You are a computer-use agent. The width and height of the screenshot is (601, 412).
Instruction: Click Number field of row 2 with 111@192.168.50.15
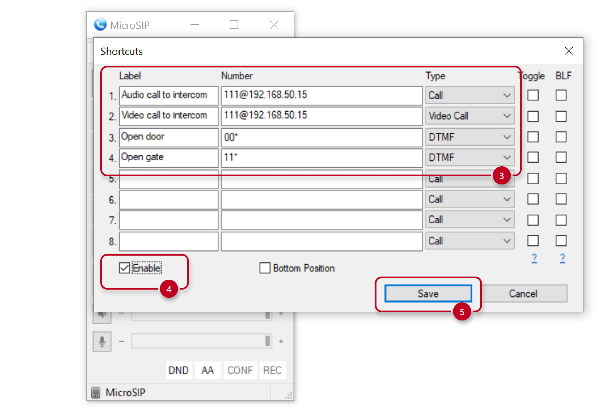pyautogui.click(x=322, y=116)
